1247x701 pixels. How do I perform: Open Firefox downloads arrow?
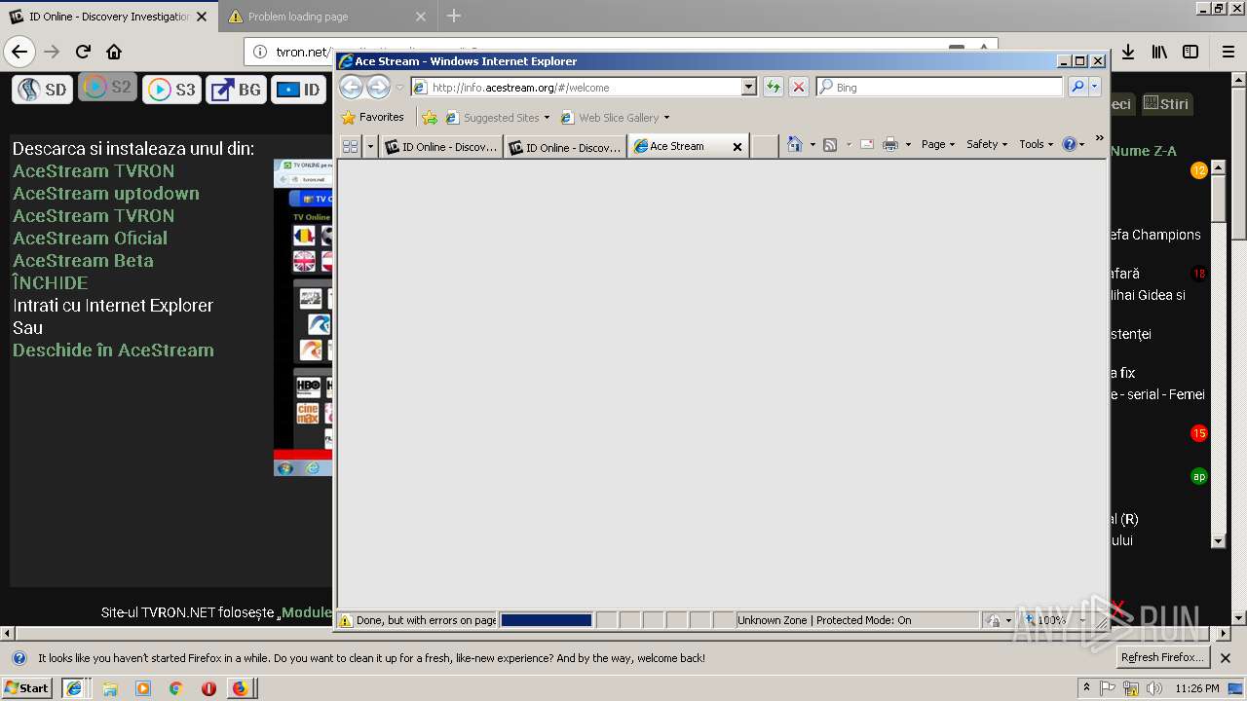coord(1128,52)
